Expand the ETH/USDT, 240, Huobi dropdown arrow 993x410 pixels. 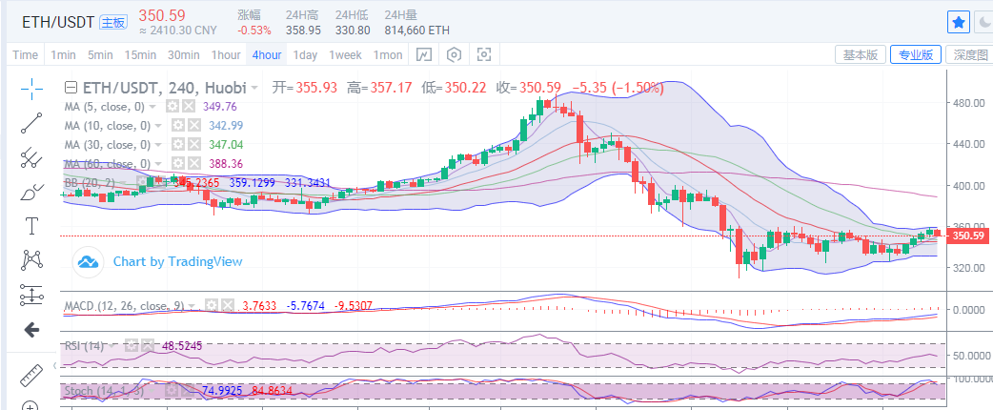[254, 88]
